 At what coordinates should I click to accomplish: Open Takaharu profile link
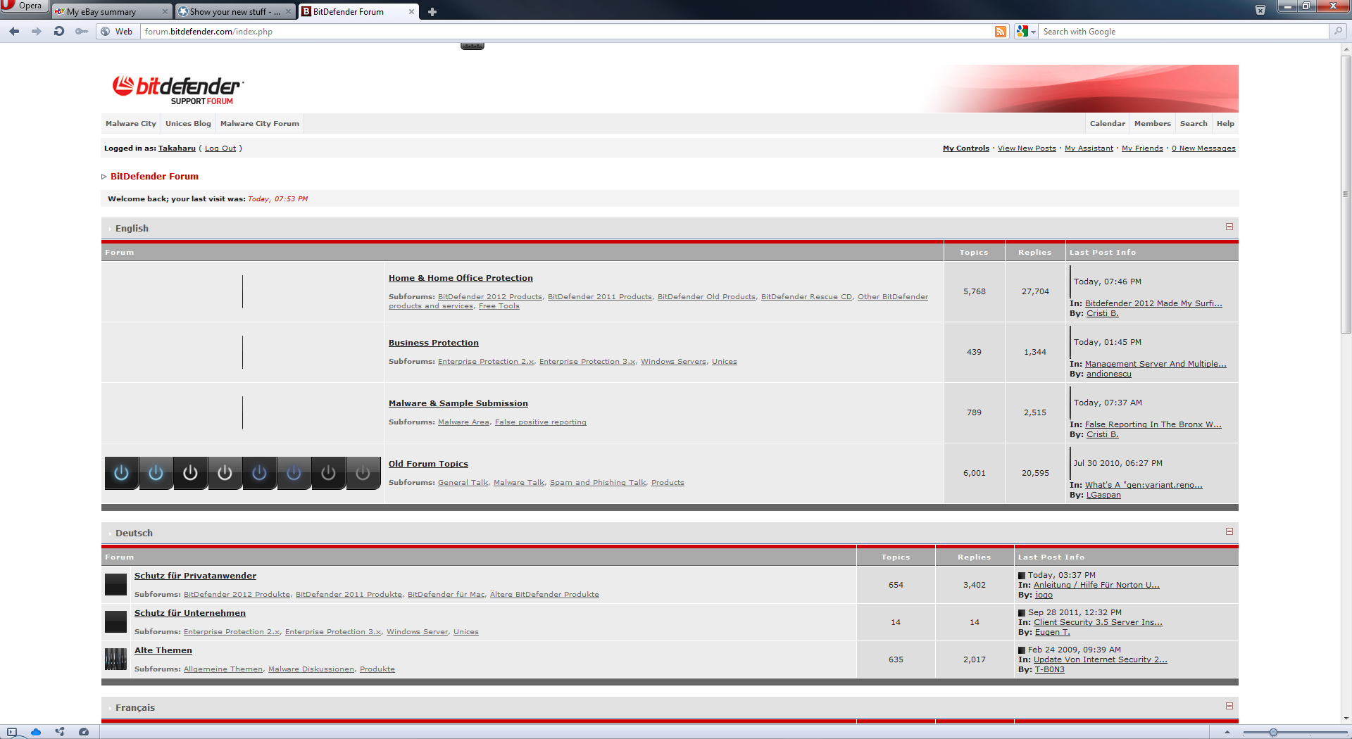click(x=177, y=149)
